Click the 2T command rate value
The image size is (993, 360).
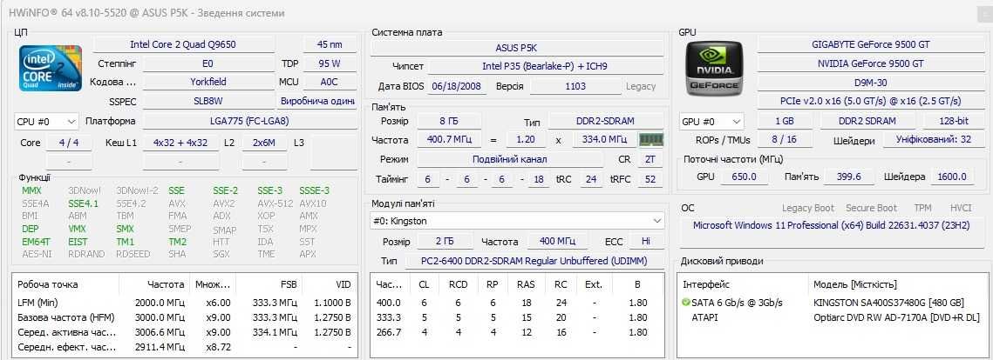[650, 160]
